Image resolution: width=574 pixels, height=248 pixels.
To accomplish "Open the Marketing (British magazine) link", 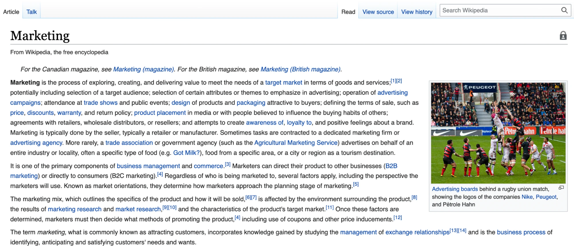I will pos(300,69).
